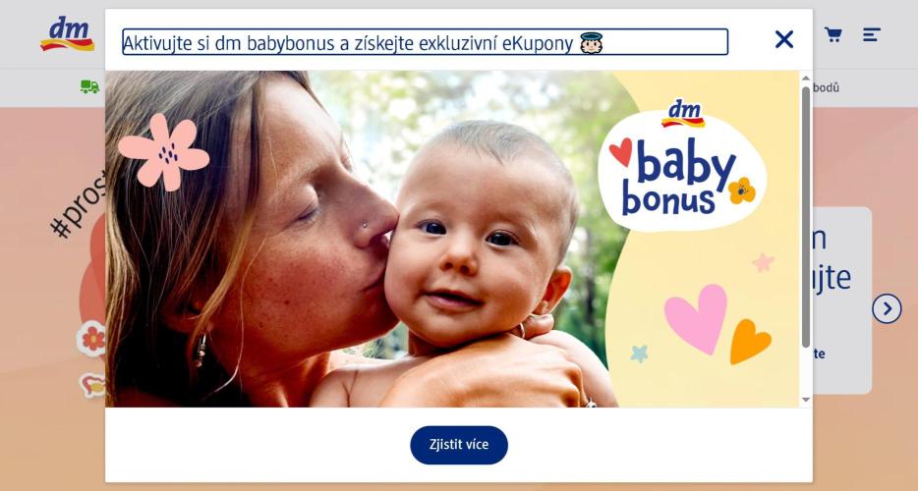Close the babybonus popup with the X

click(784, 40)
